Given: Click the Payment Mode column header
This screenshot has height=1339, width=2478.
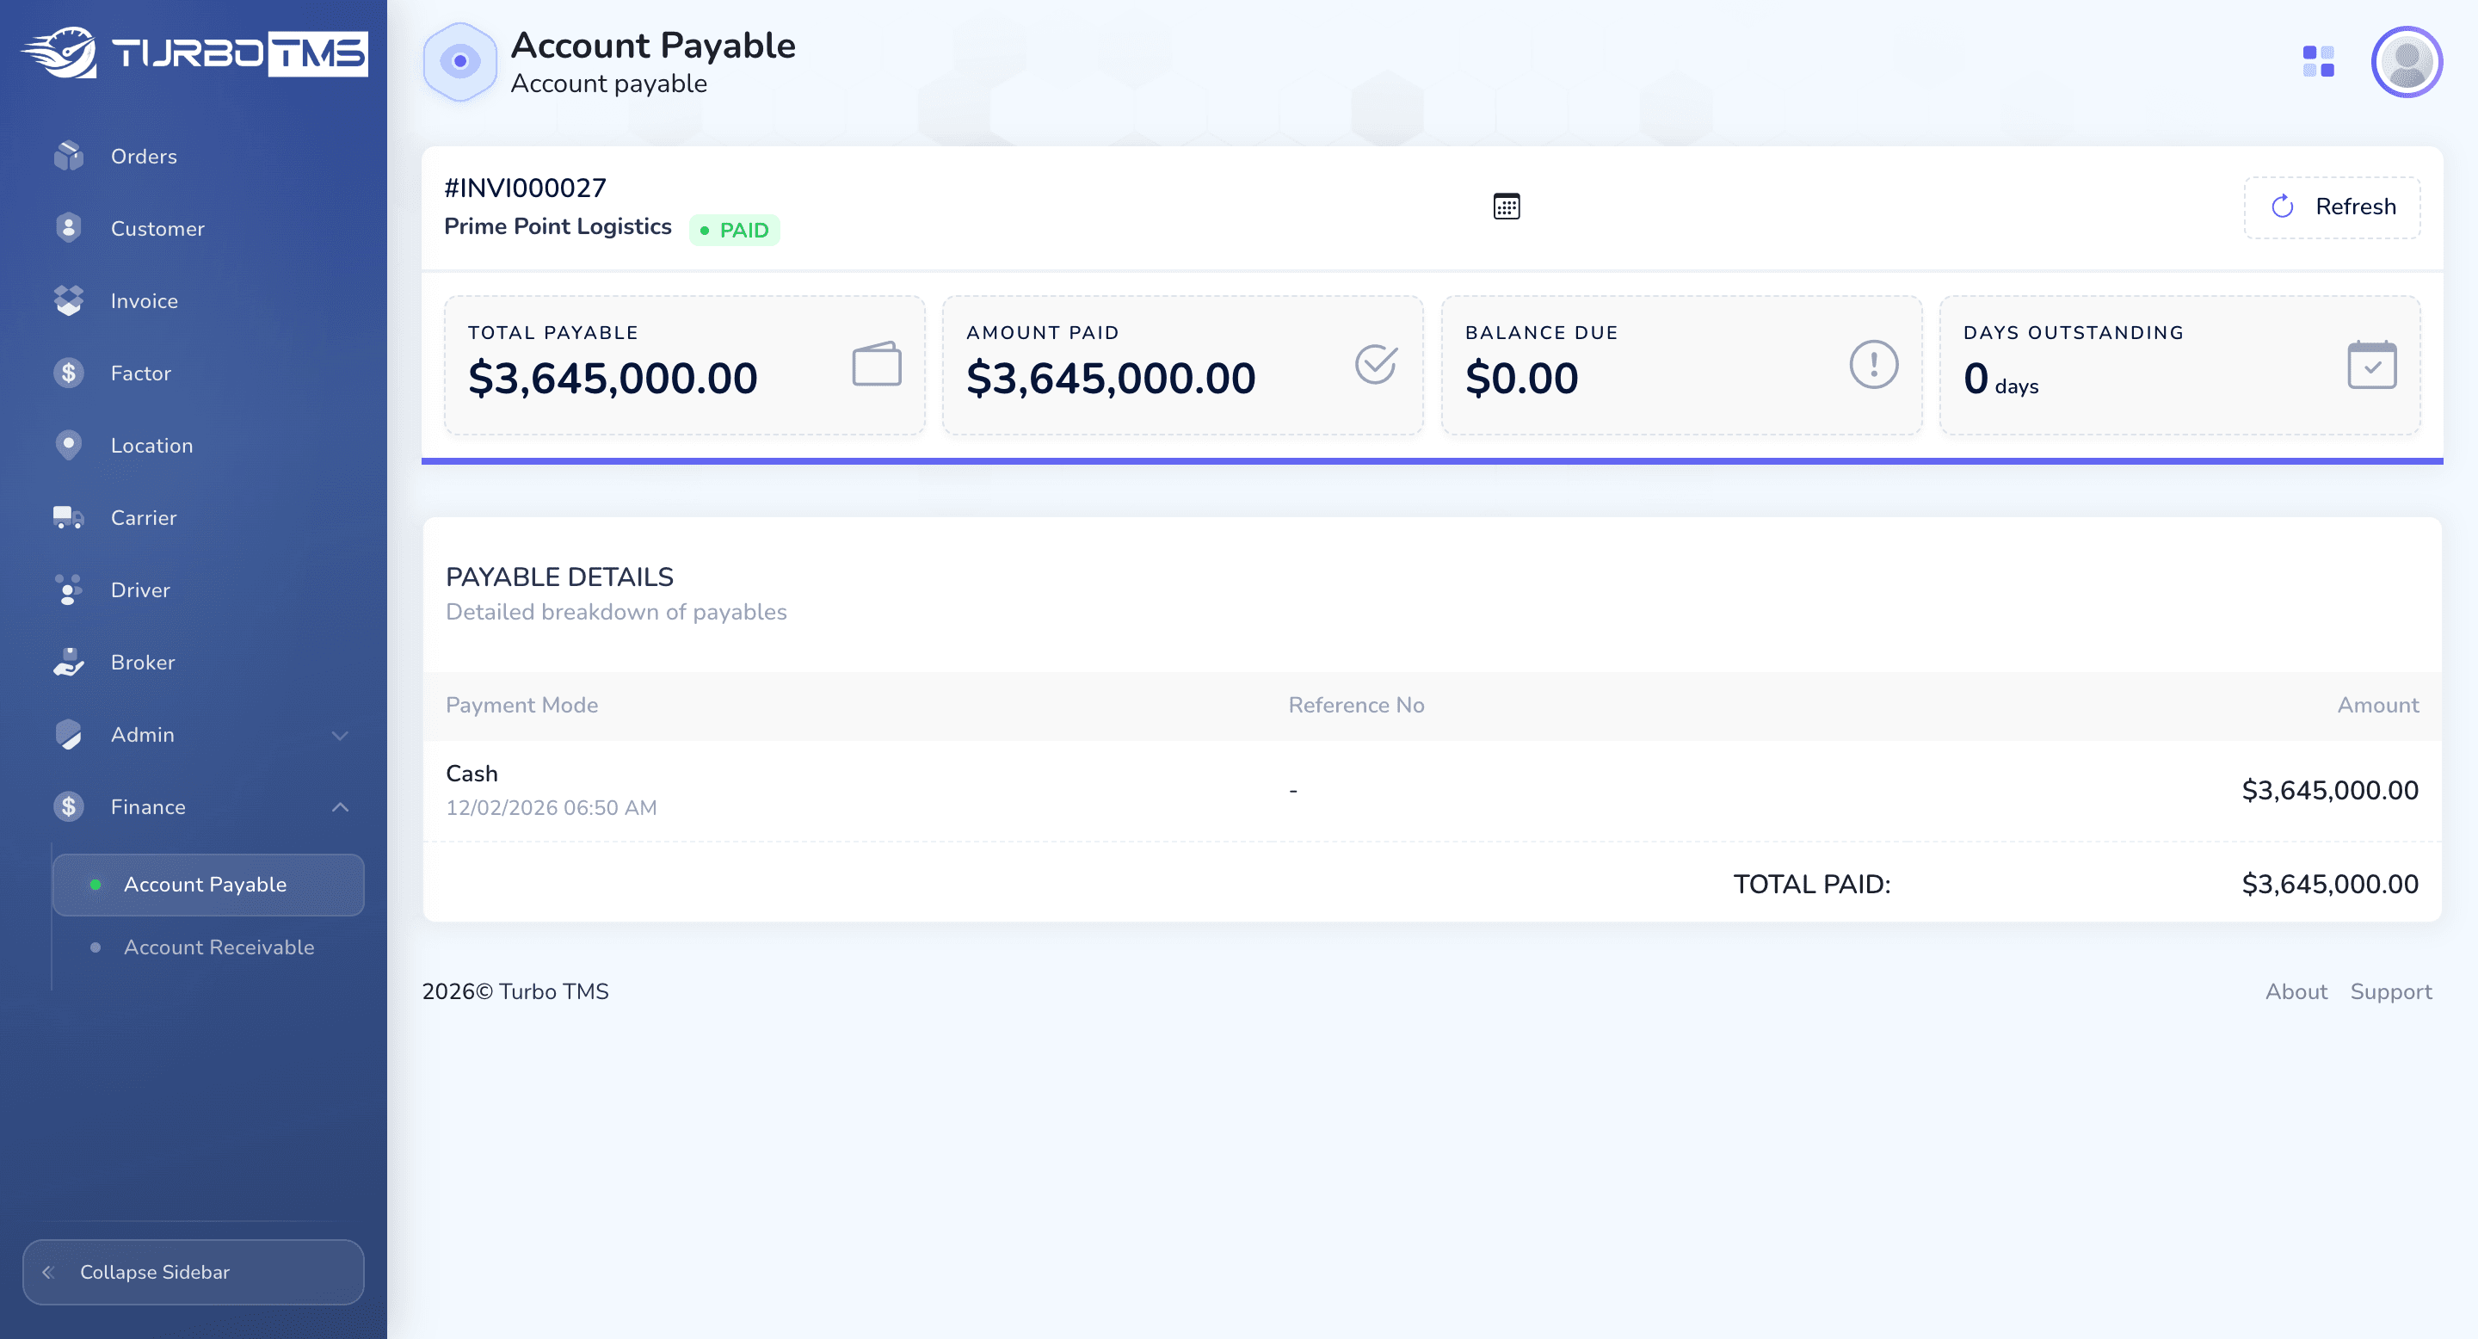Looking at the screenshot, I should [521, 705].
